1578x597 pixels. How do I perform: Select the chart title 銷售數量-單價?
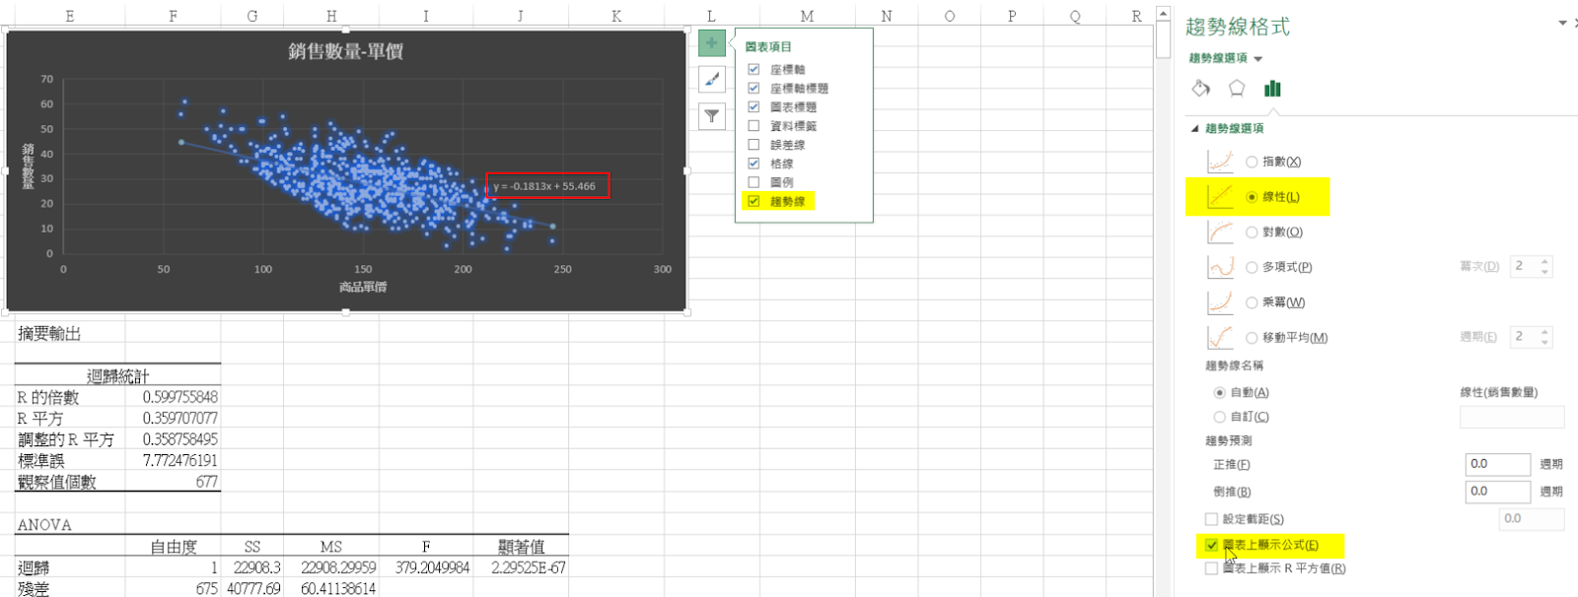(x=345, y=51)
